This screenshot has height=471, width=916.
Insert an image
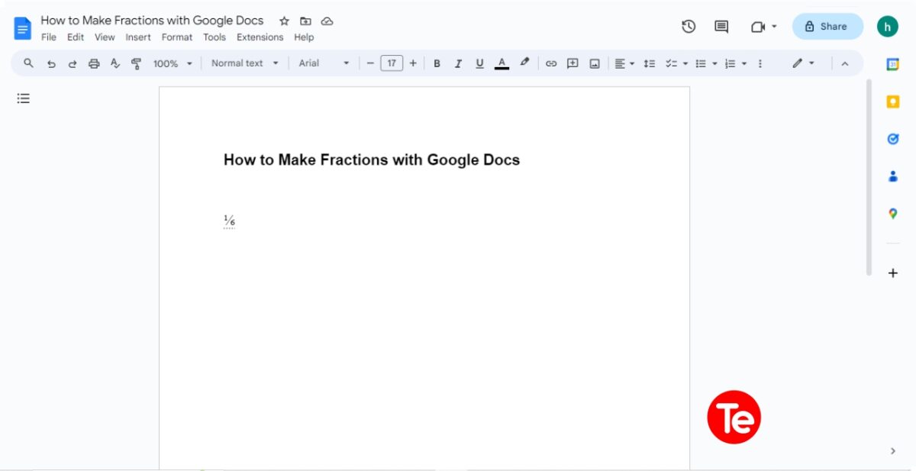[594, 63]
